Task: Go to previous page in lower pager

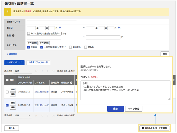Action: 42,116
